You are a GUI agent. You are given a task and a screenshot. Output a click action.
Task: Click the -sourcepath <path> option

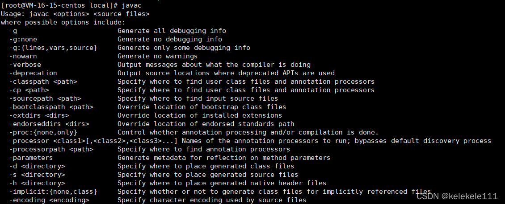click(45, 98)
